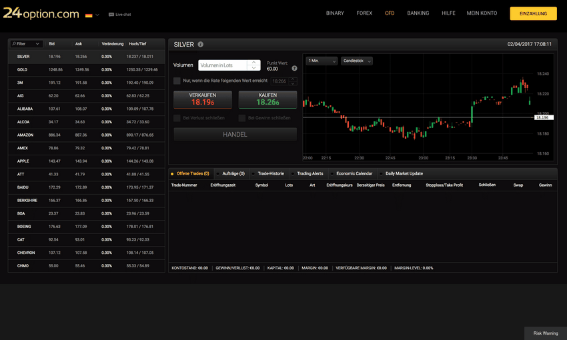Click the 18.196 price marker on chart
The image size is (567, 340).
pyautogui.click(x=544, y=117)
